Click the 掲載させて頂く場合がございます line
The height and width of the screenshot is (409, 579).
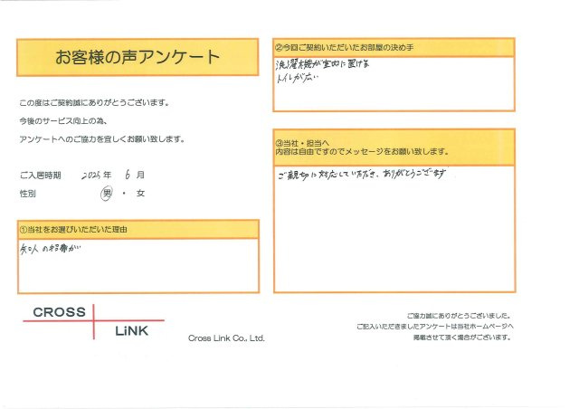461,338
